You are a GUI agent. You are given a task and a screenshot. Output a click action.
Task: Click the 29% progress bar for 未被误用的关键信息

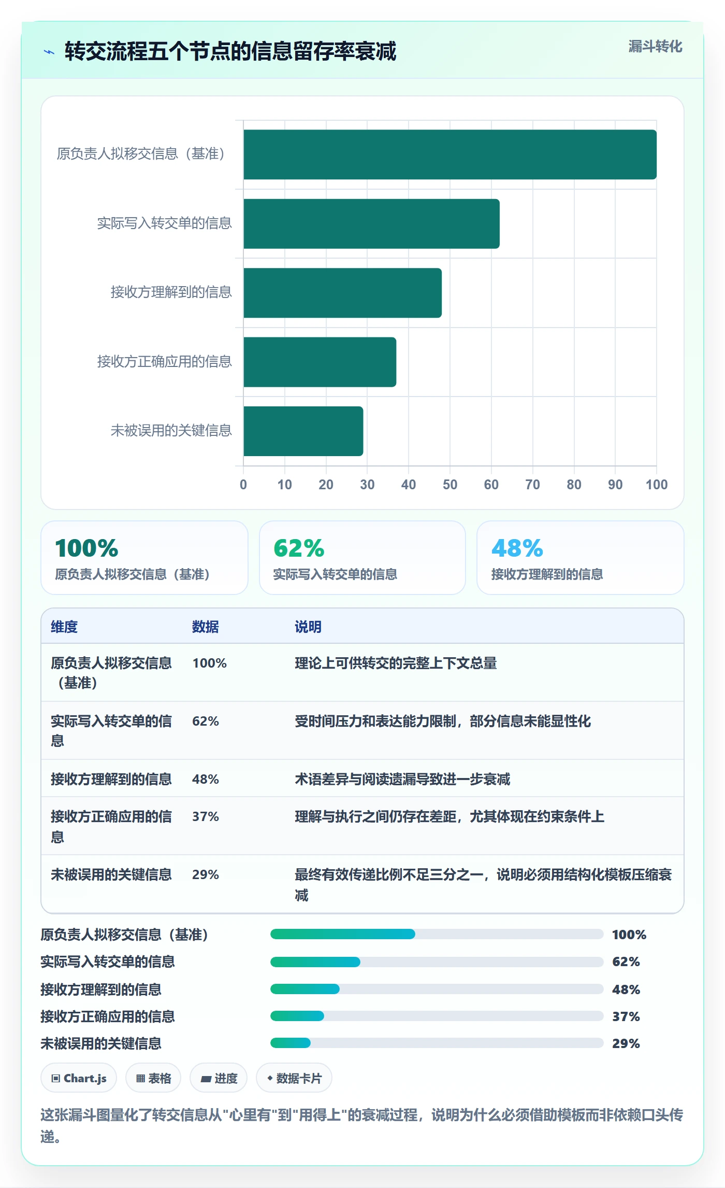(437, 1043)
